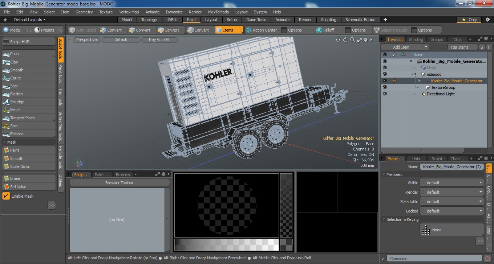Click the checkered brush preview circle
494x264 pixels.
(x=227, y=205)
